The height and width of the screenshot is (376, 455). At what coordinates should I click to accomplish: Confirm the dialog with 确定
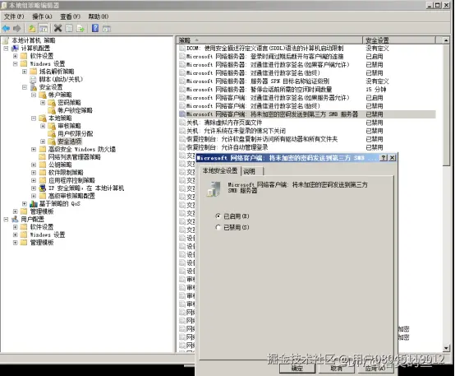[297, 368]
